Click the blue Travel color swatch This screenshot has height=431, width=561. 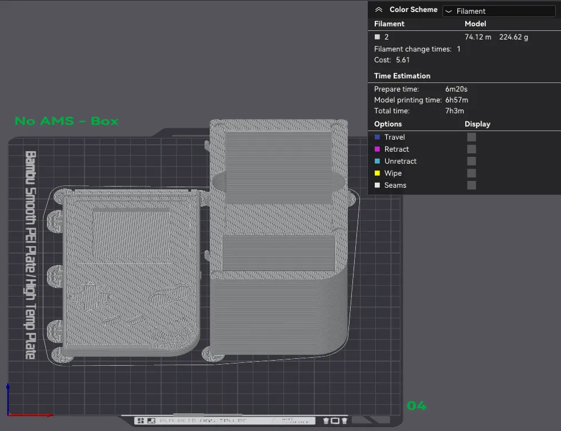[x=377, y=137]
